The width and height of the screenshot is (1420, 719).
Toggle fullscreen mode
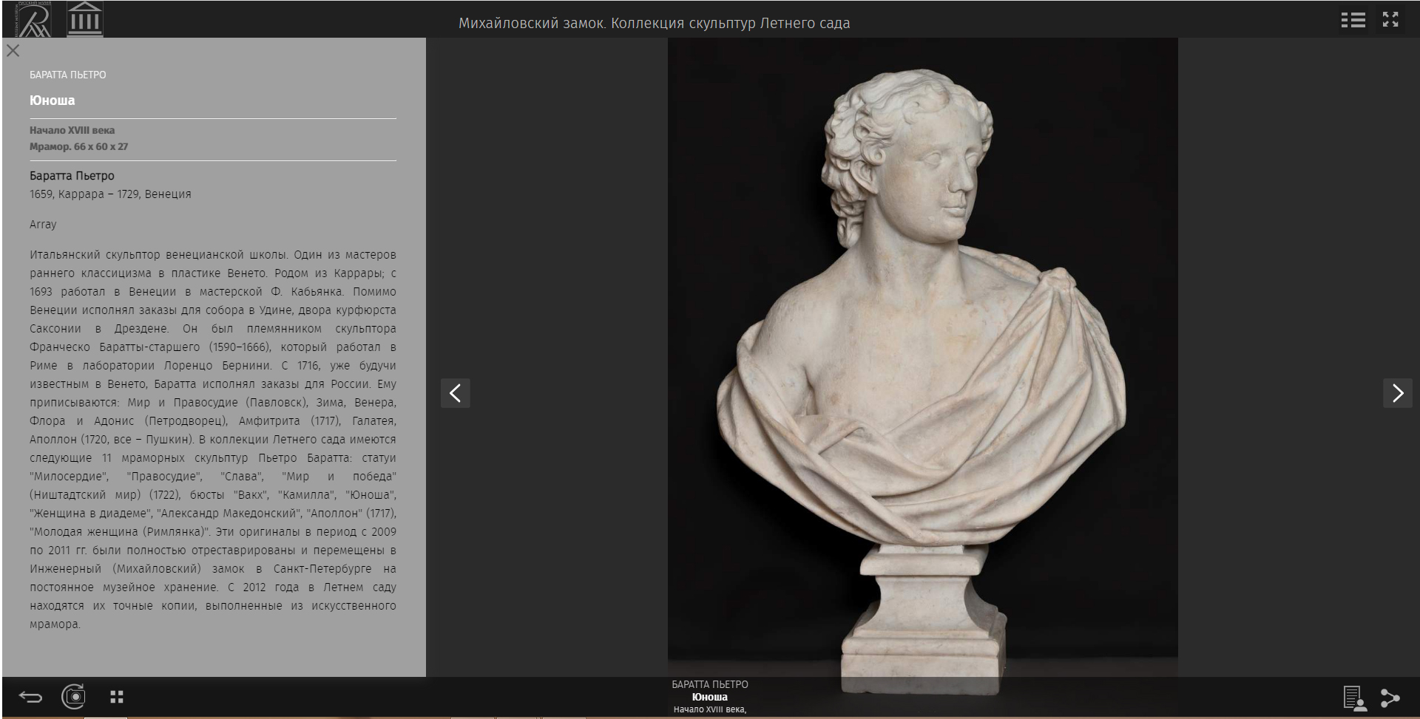point(1390,20)
